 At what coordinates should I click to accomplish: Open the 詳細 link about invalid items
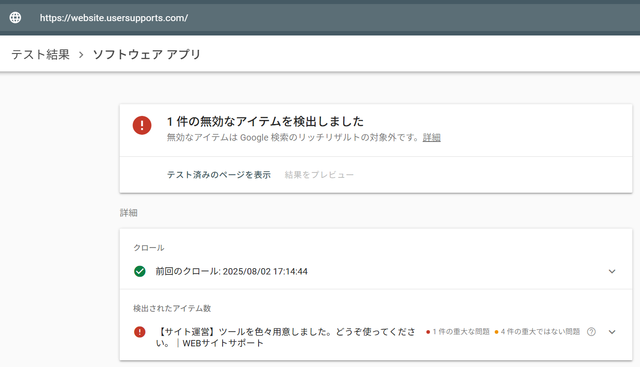431,137
